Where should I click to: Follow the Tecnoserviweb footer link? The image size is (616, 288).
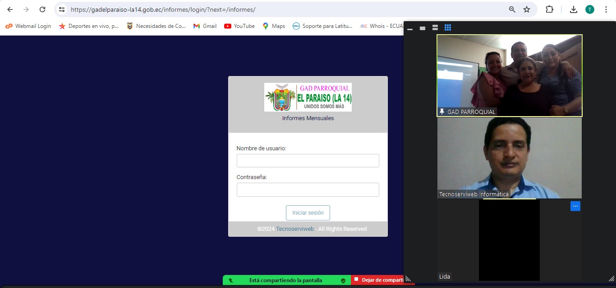click(295, 229)
